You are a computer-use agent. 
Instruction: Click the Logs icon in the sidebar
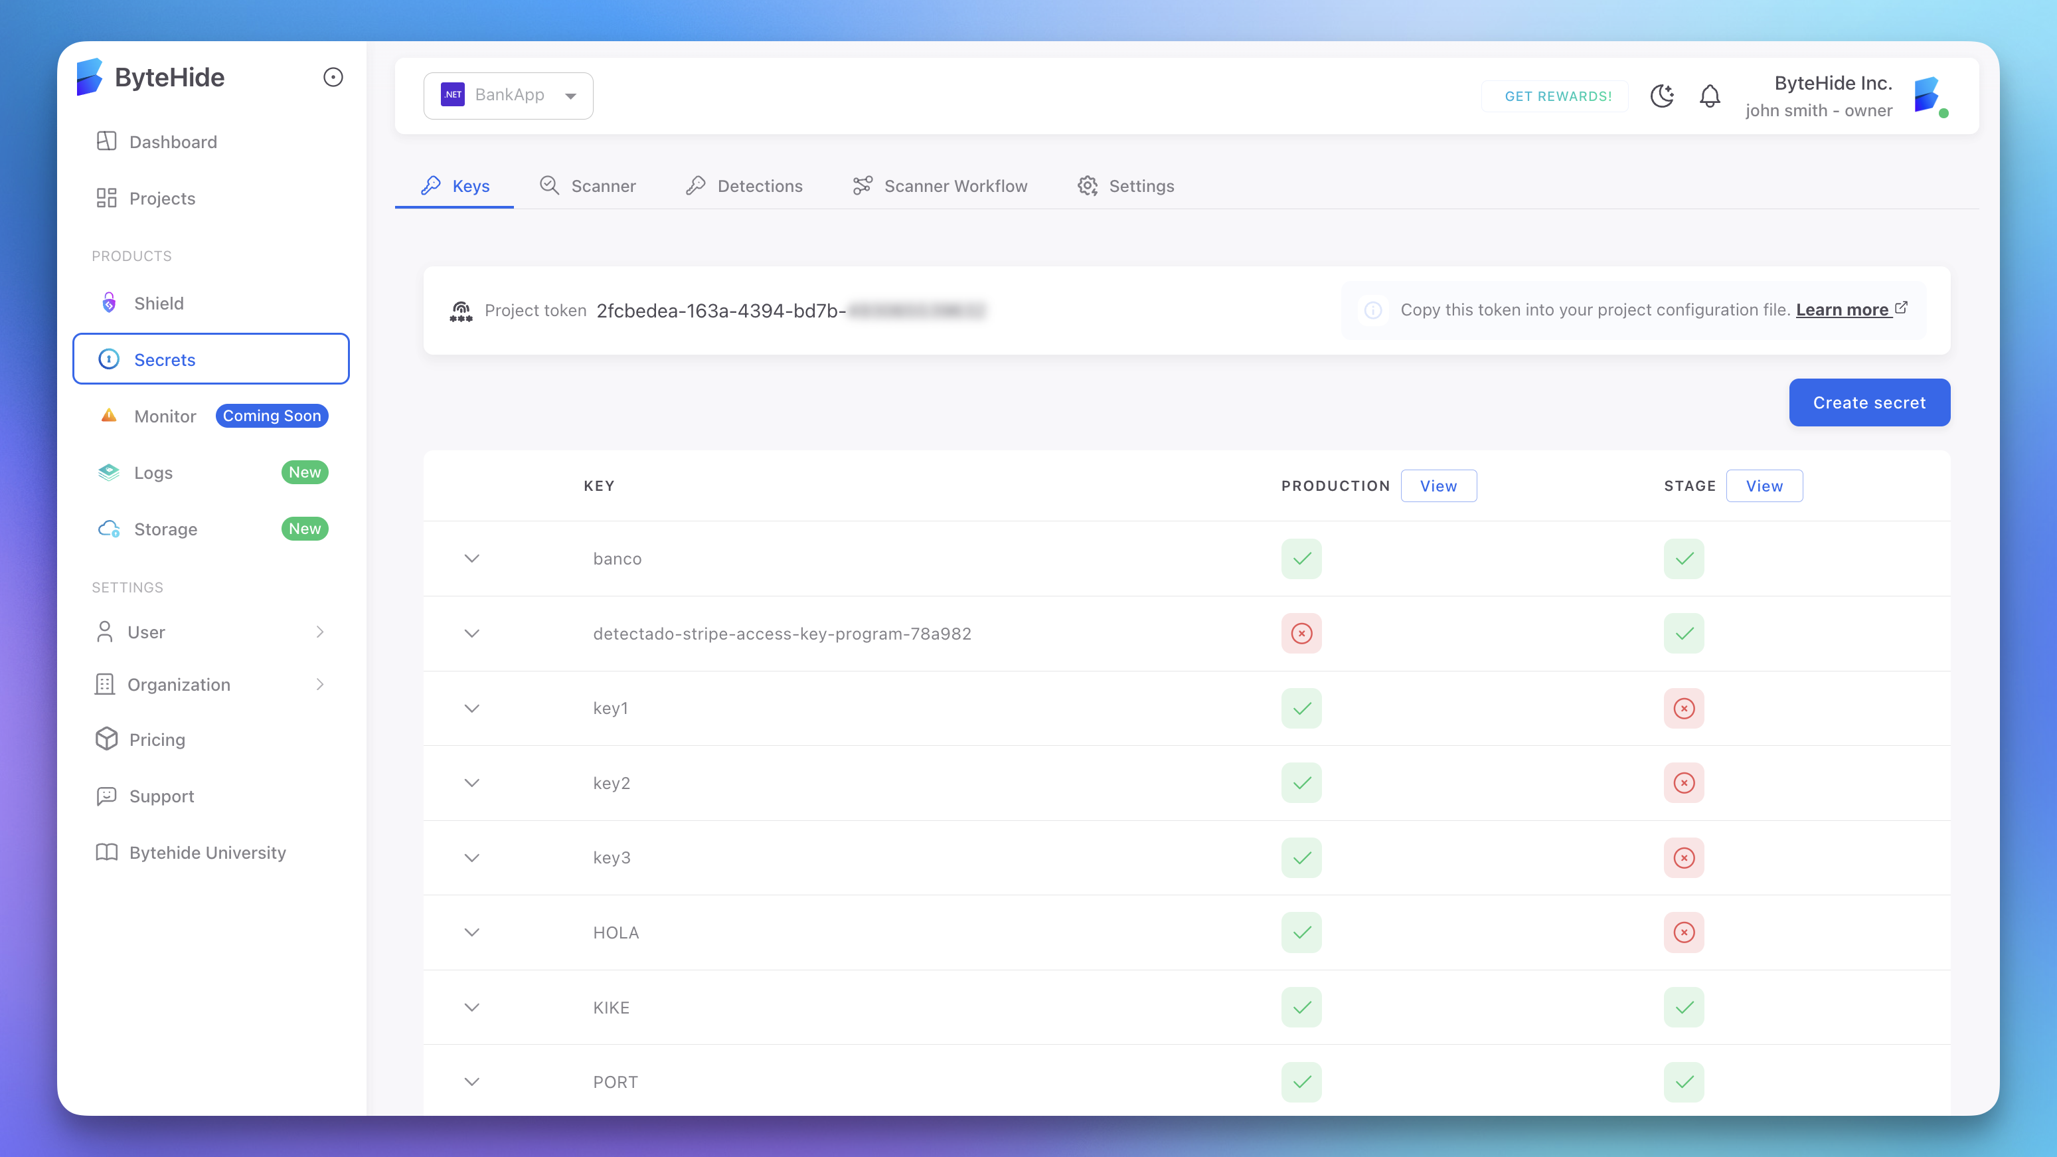point(108,472)
